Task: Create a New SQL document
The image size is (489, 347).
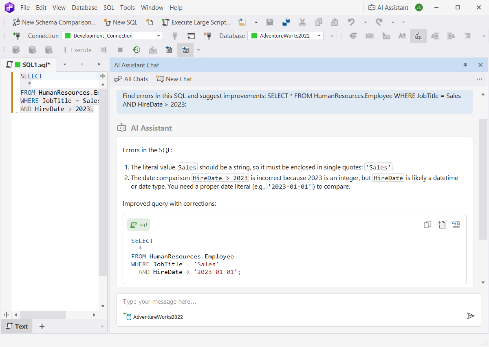Action: [121, 22]
